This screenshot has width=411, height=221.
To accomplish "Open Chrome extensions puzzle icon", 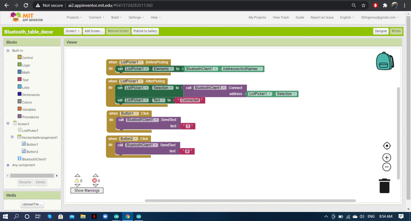I will pyautogui.click(x=385, y=5).
